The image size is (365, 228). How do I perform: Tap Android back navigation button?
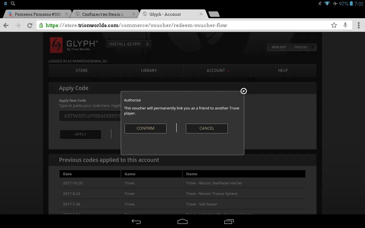(136, 221)
